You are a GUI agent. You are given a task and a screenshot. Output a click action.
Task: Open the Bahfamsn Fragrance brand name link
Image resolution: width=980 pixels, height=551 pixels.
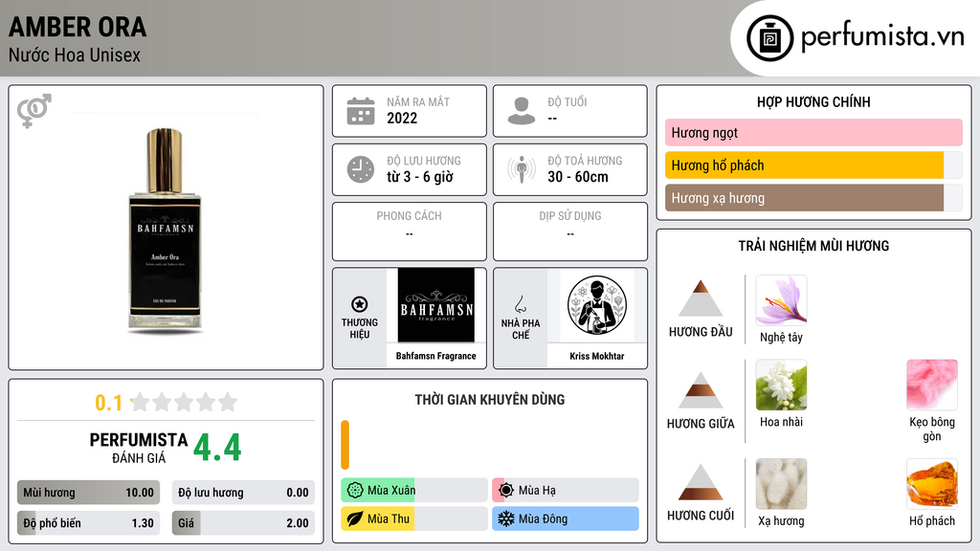coord(436,356)
